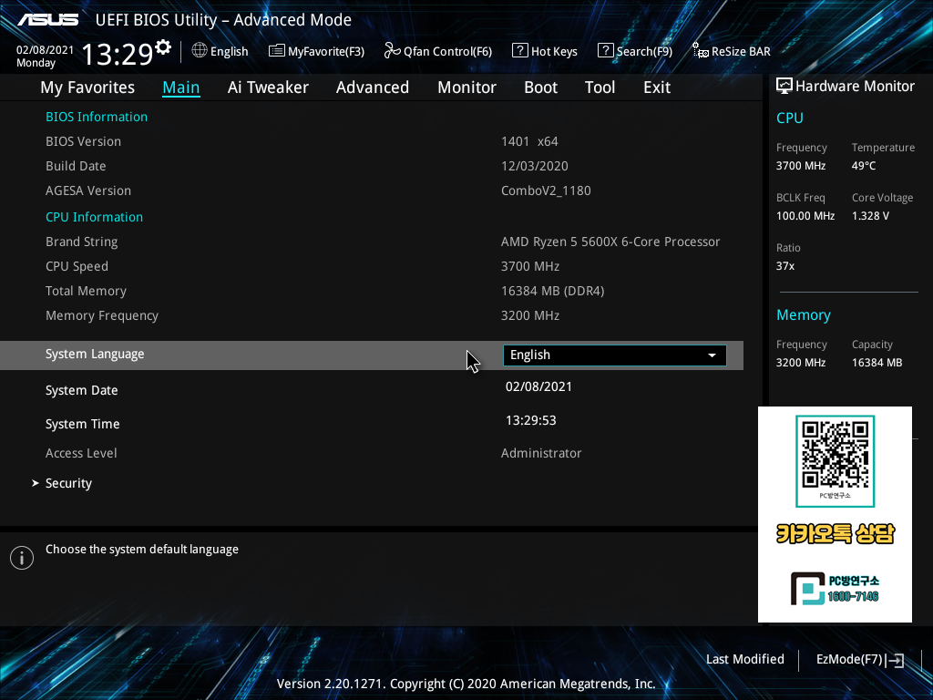Image resolution: width=933 pixels, height=700 pixels.
Task: Switch to the Boot tab
Action: 540,87
